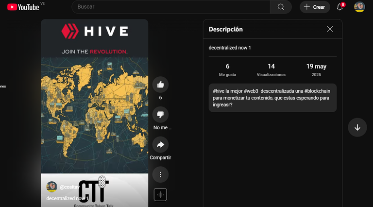Click the Descripción panel heading
This screenshot has height=207, width=373.
[x=225, y=29]
